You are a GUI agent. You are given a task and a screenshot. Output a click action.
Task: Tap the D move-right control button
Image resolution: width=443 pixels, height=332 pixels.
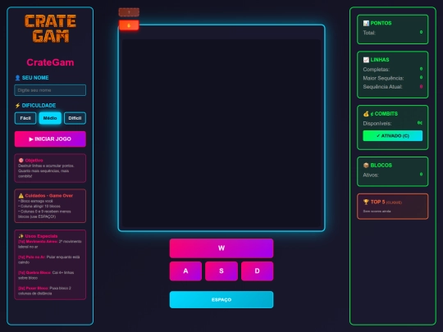click(257, 271)
